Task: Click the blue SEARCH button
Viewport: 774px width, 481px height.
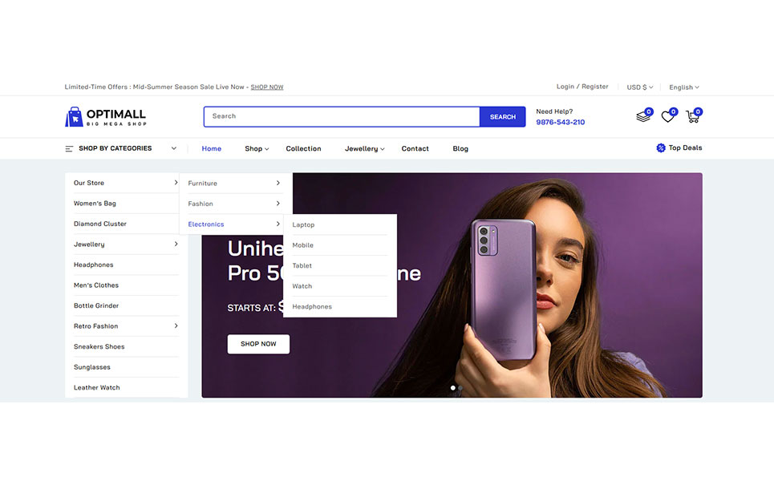Action: coord(503,117)
